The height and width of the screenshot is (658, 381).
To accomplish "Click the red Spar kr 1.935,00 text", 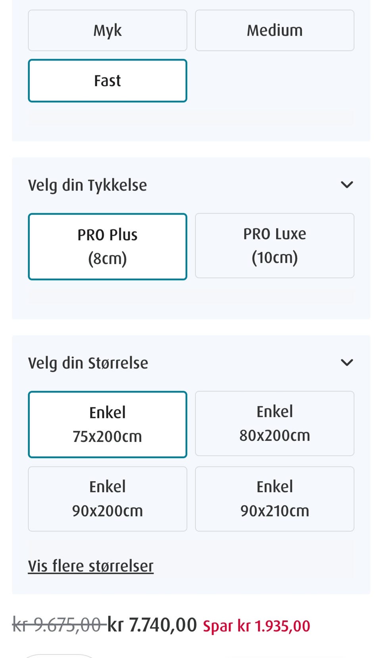I will (x=256, y=626).
